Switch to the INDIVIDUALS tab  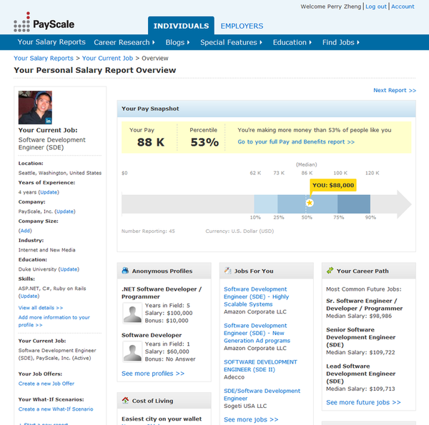(x=181, y=26)
